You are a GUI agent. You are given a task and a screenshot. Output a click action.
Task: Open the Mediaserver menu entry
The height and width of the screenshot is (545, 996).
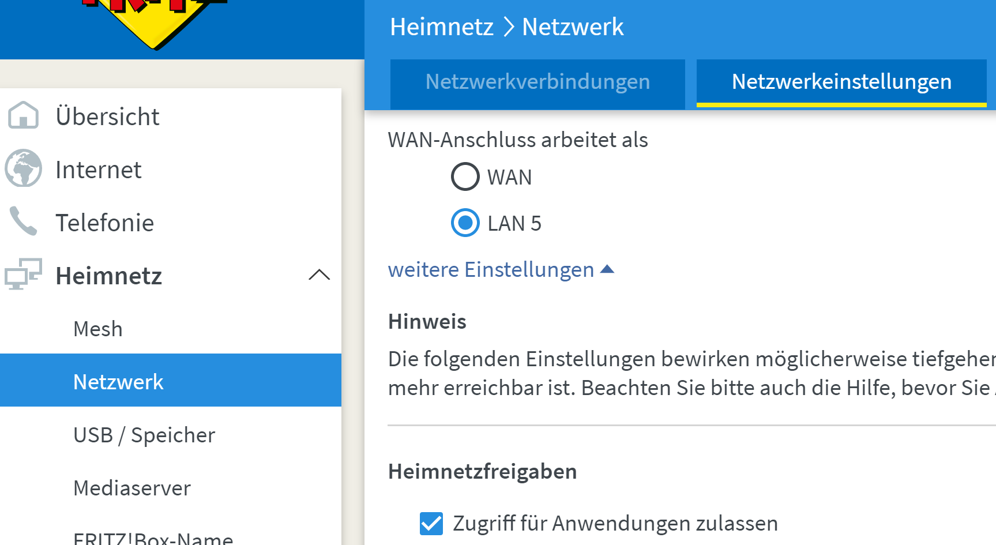[x=132, y=488]
